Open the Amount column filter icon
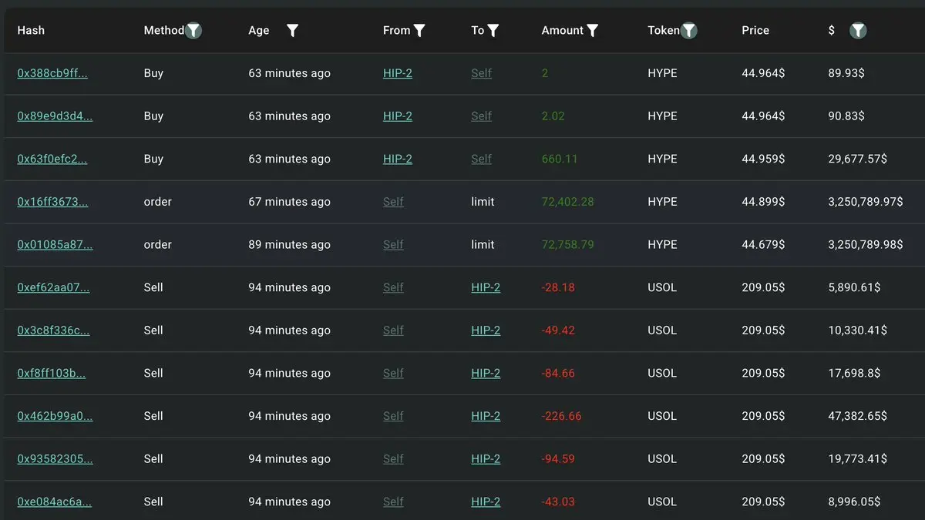925x520 pixels. click(x=592, y=31)
